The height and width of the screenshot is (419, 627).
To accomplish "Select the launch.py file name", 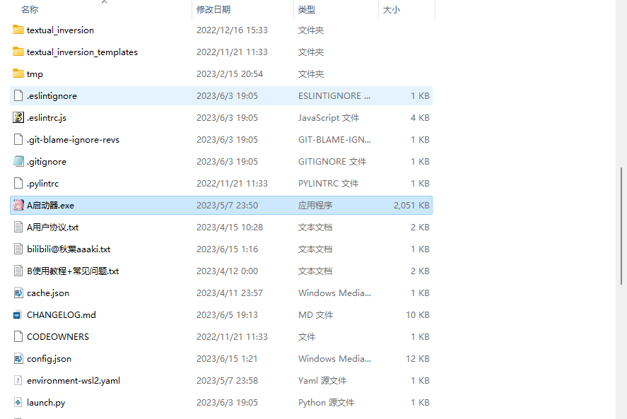I will coord(46,403).
